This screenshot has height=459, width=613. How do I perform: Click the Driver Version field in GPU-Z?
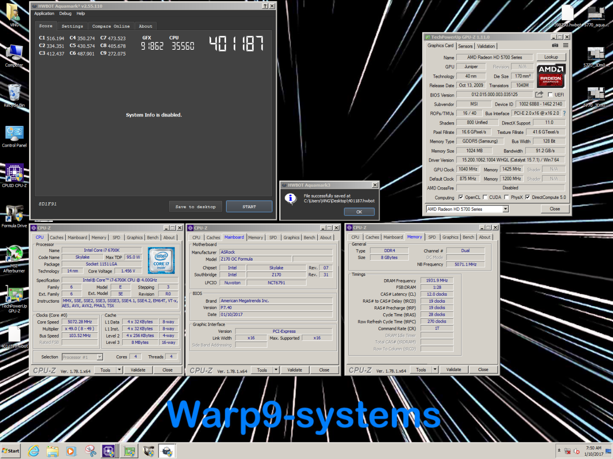pyautogui.click(x=510, y=160)
